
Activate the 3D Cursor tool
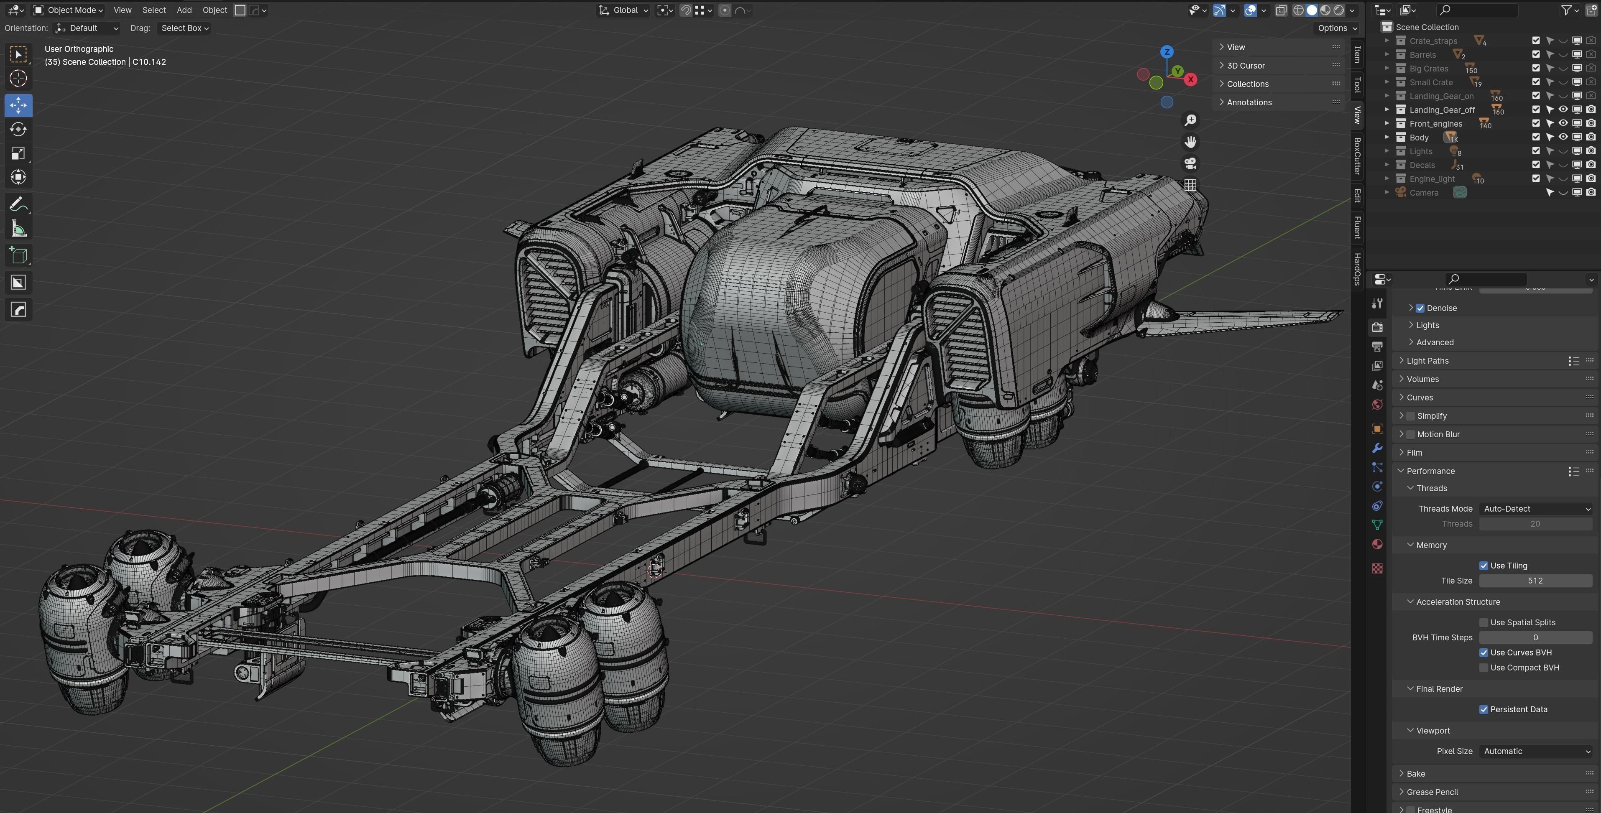(18, 78)
